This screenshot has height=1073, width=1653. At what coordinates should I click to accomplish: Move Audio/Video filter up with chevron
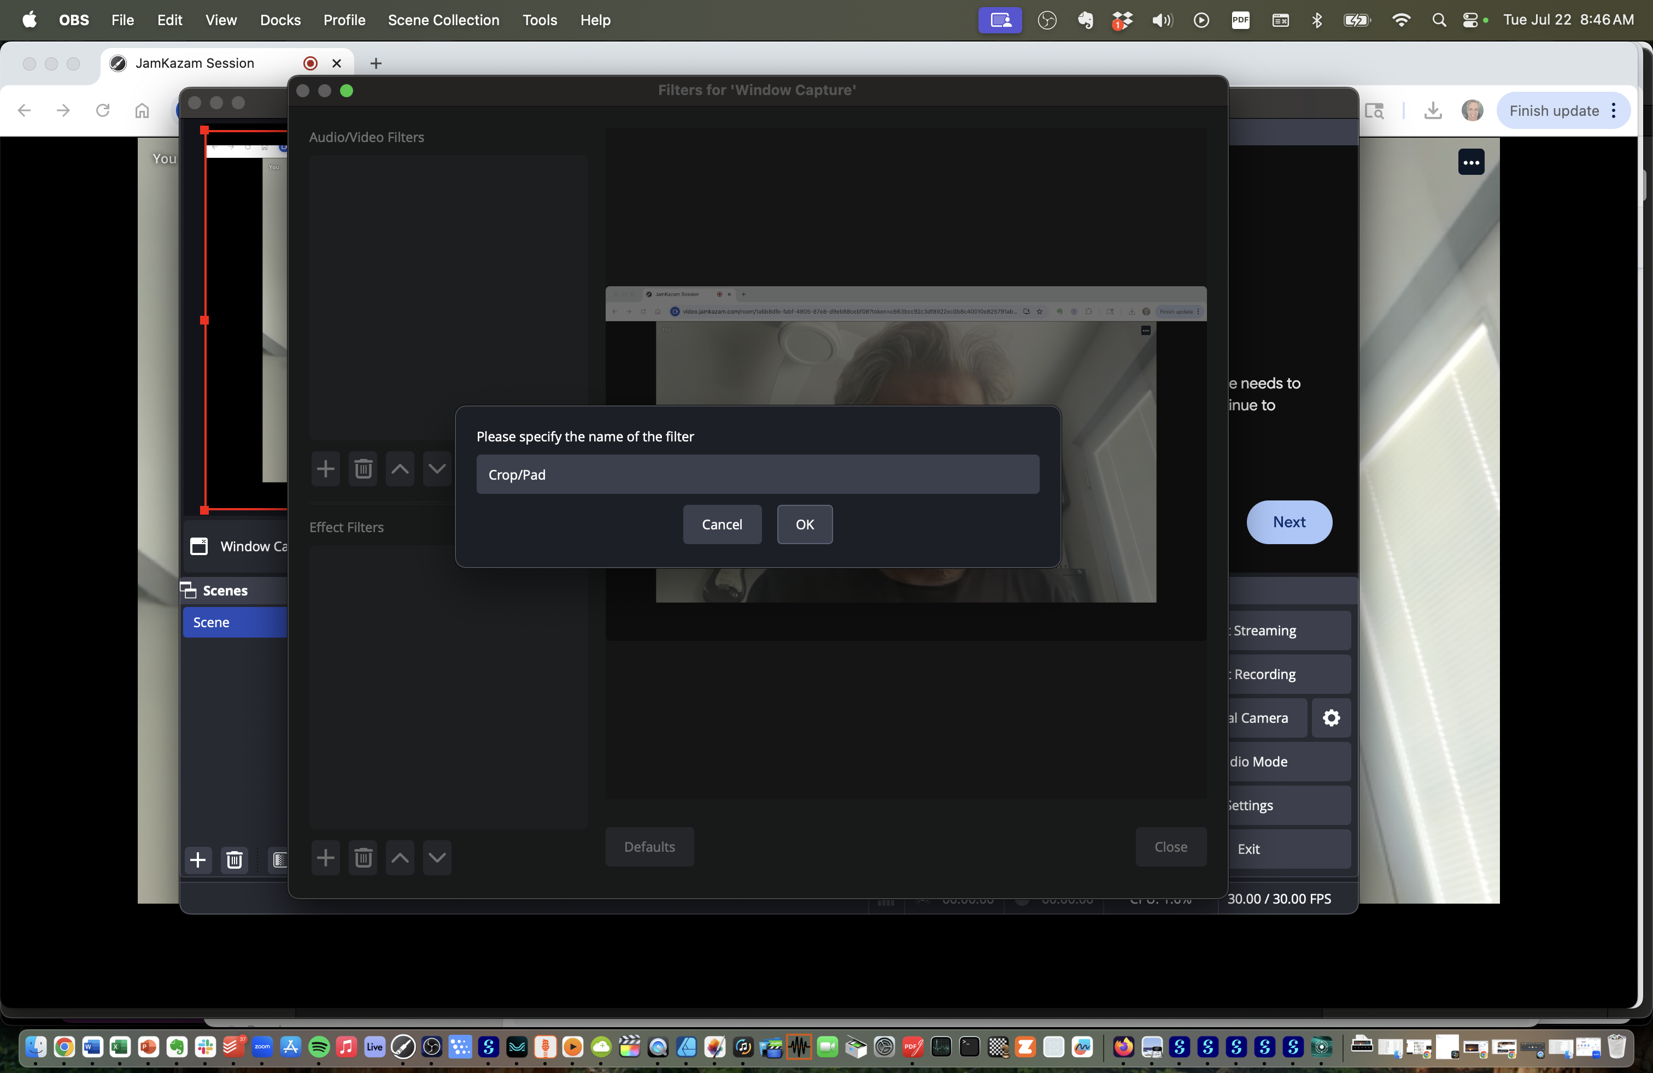point(400,469)
